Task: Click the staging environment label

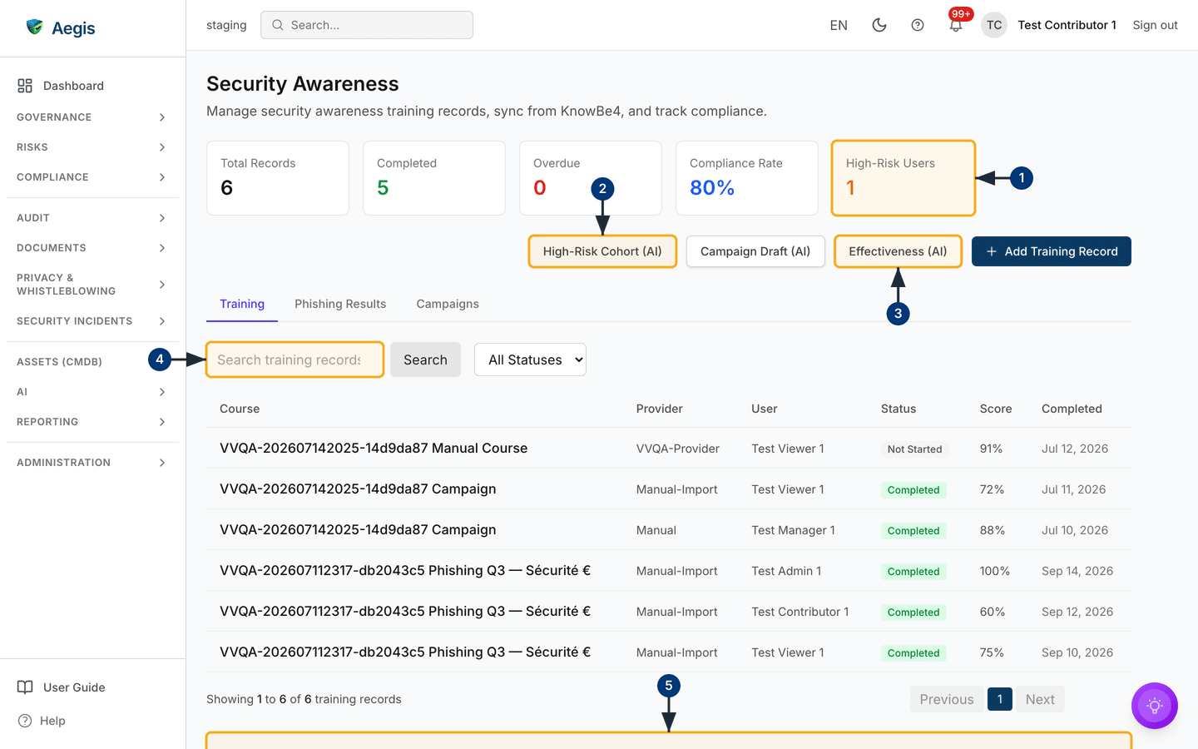Action: [226, 25]
